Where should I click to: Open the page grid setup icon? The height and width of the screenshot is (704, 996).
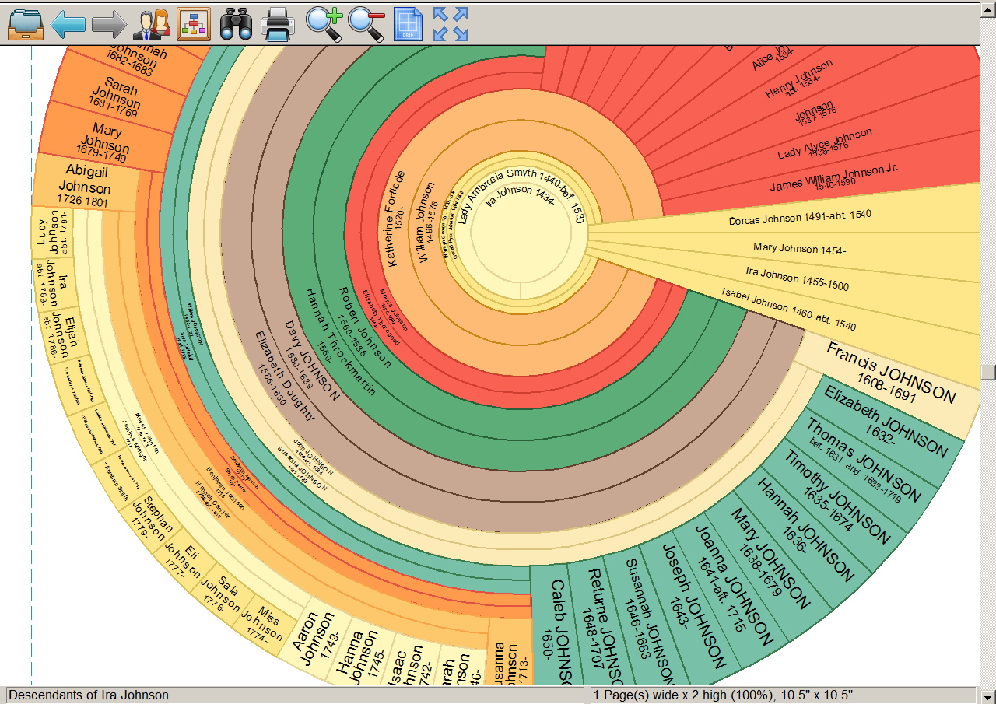pos(408,24)
